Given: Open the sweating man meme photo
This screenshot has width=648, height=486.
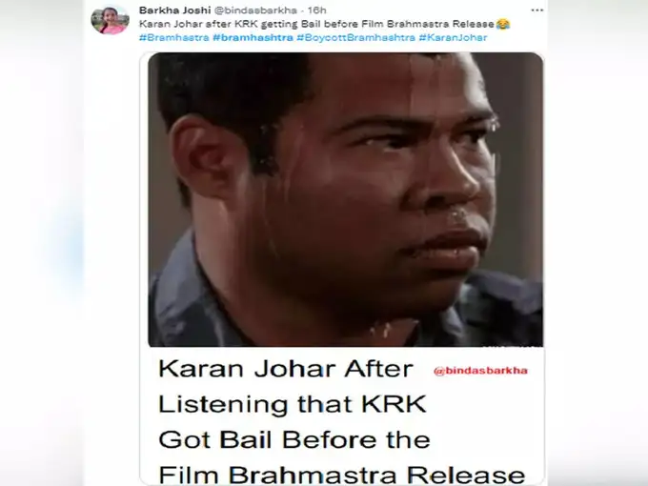Looking at the screenshot, I should [346, 199].
